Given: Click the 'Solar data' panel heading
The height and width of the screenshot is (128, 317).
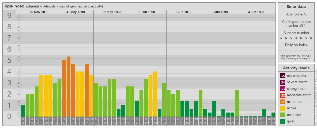Looking at the screenshot, I should coord(296,7).
